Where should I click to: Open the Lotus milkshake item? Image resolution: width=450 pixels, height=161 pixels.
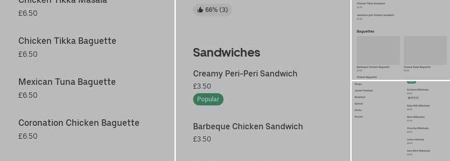[415, 140]
